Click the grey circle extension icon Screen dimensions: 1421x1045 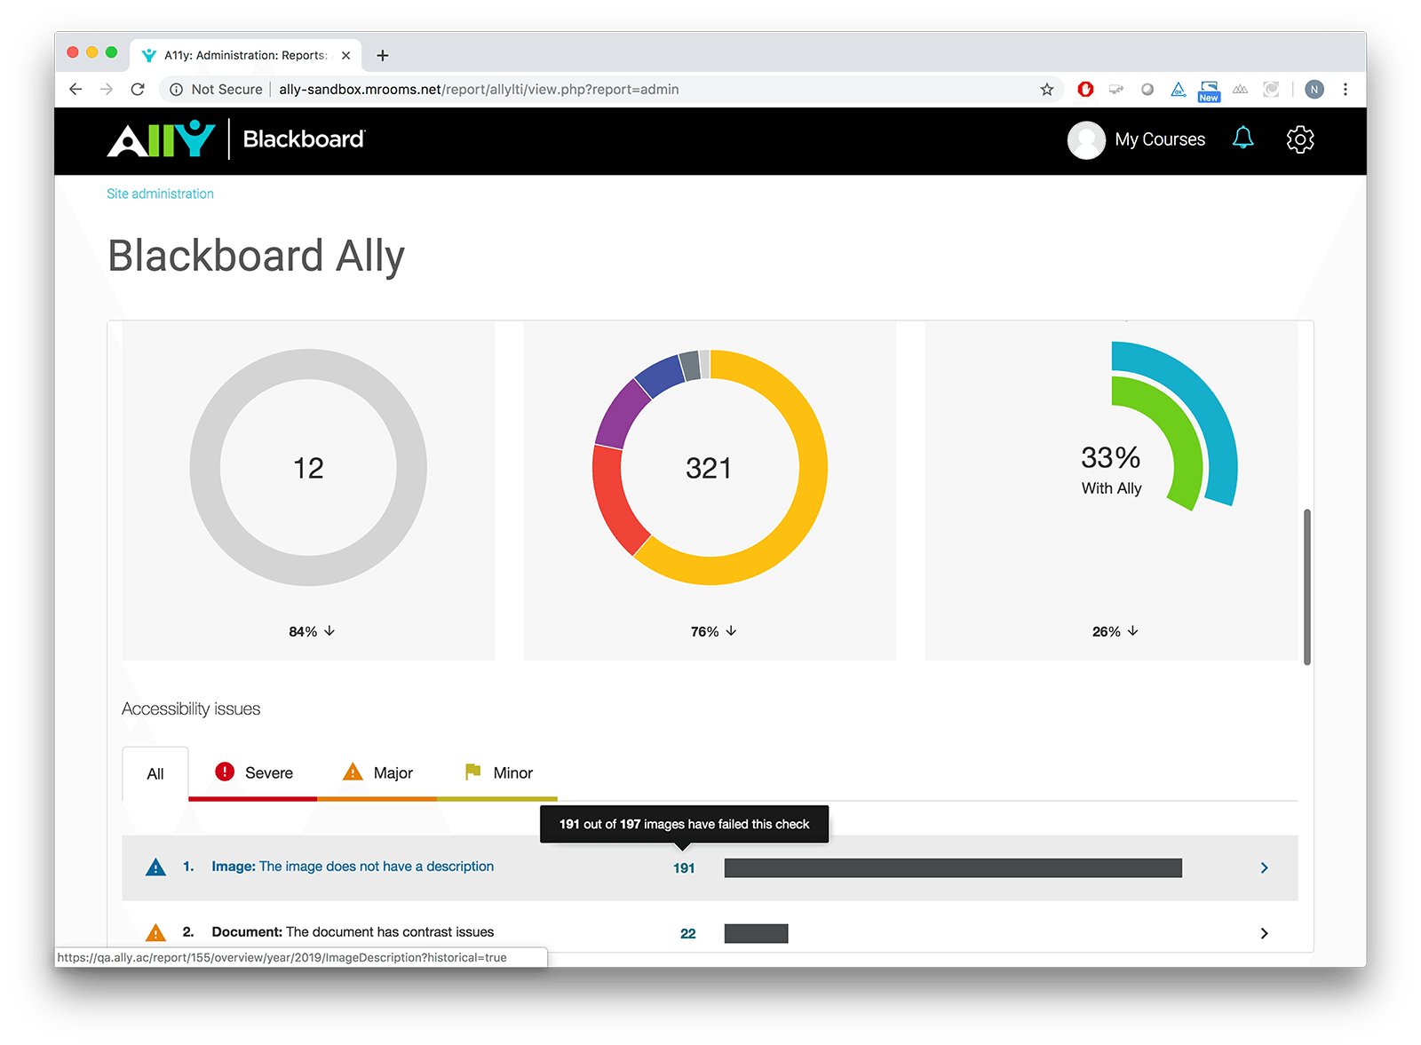[x=1147, y=89]
